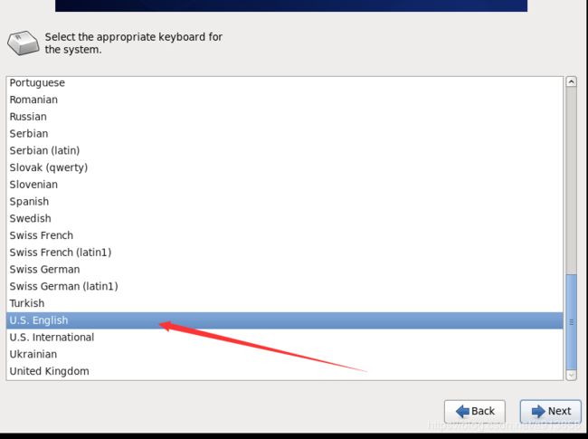
Task: Click the scrollbar up arrow
Action: click(571, 81)
